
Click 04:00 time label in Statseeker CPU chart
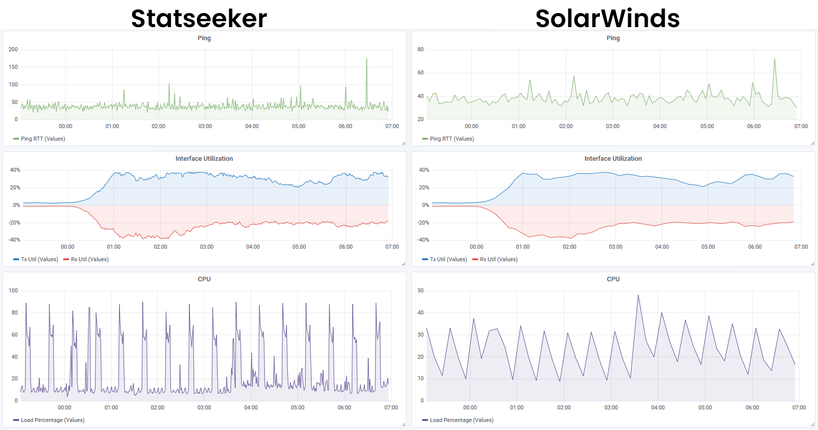(251, 407)
